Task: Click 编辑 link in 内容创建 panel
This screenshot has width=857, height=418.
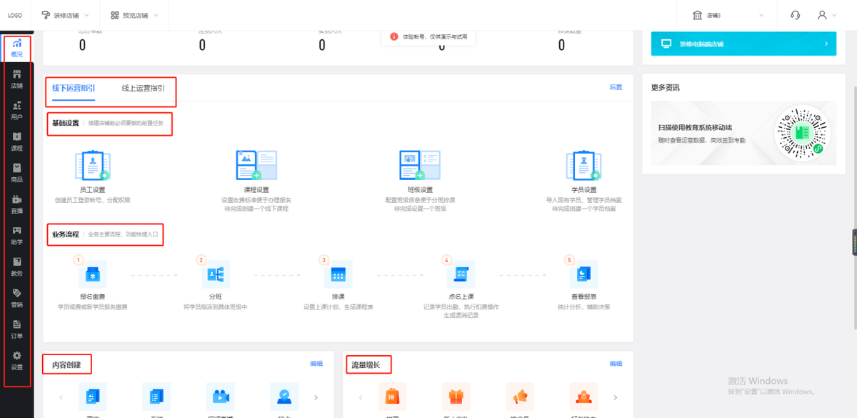Action: pos(316,364)
